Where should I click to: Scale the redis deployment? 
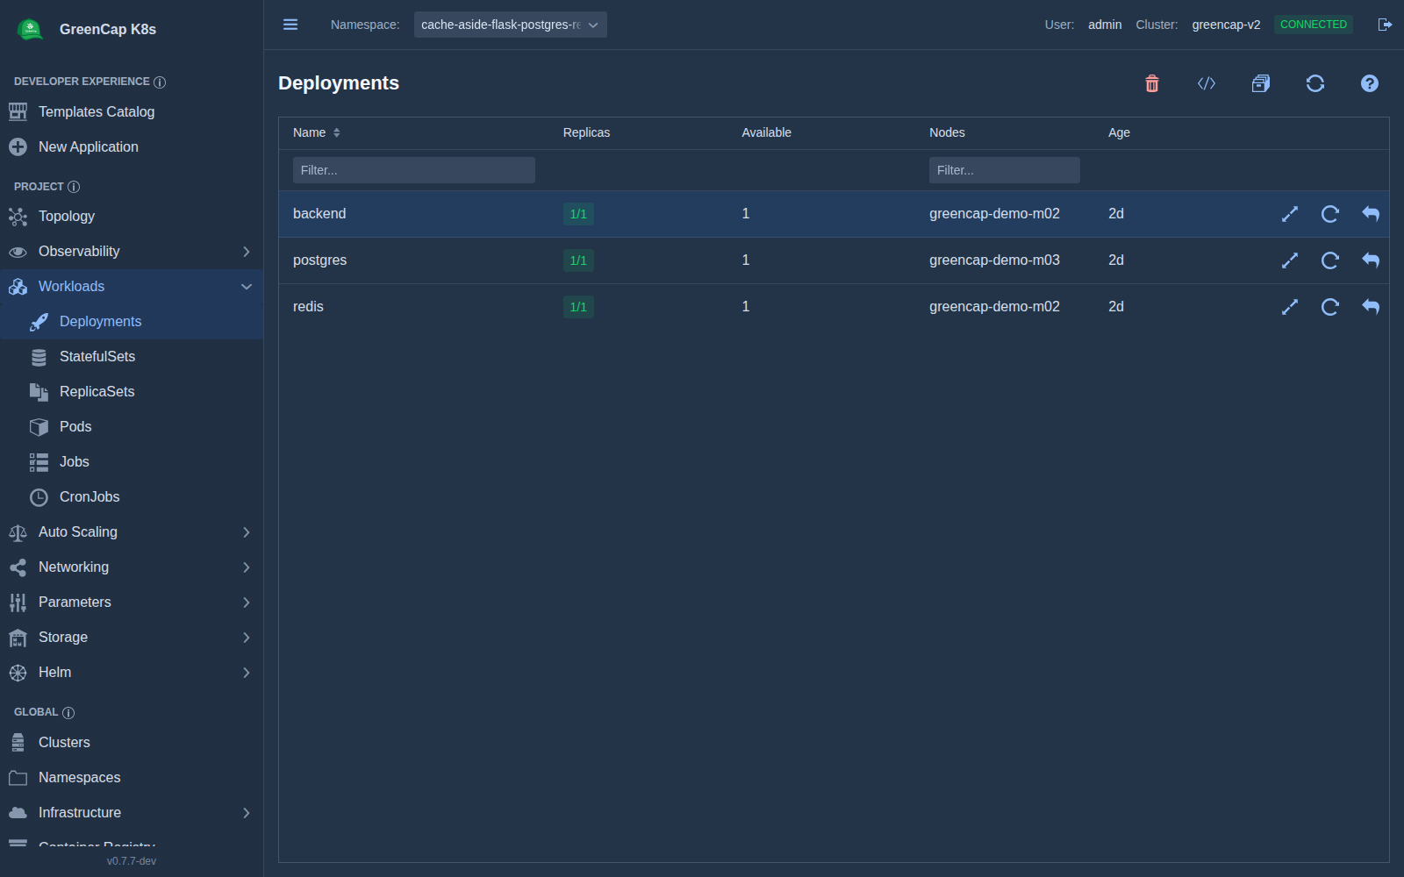(x=1290, y=307)
